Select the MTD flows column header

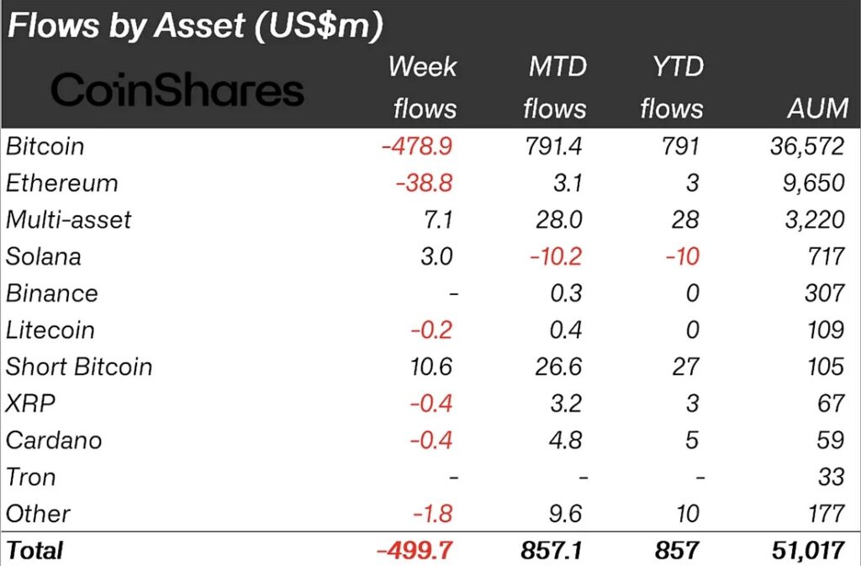click(x=554, y=87)
